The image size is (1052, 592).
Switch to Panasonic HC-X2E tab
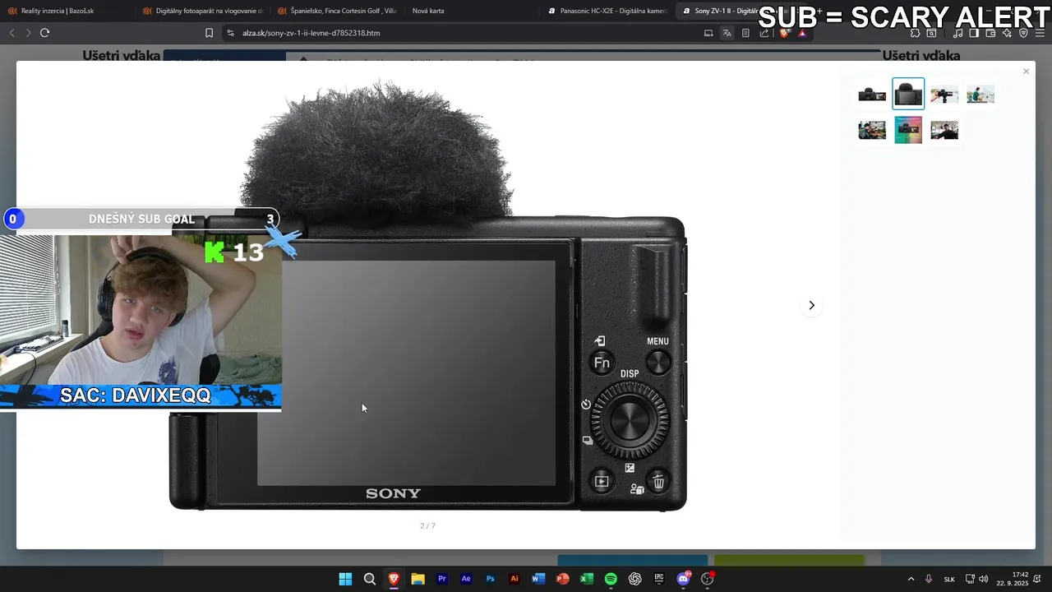coord(608,11)
